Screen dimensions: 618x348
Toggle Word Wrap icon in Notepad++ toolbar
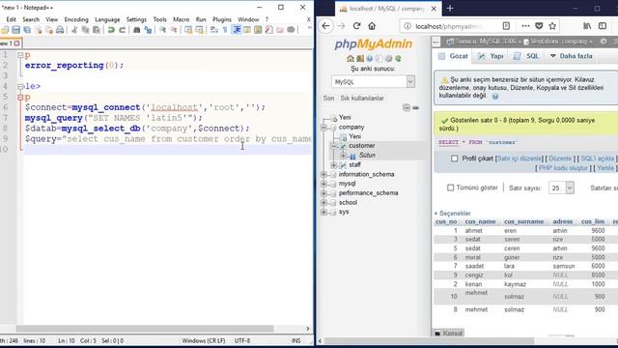point(214,30)
